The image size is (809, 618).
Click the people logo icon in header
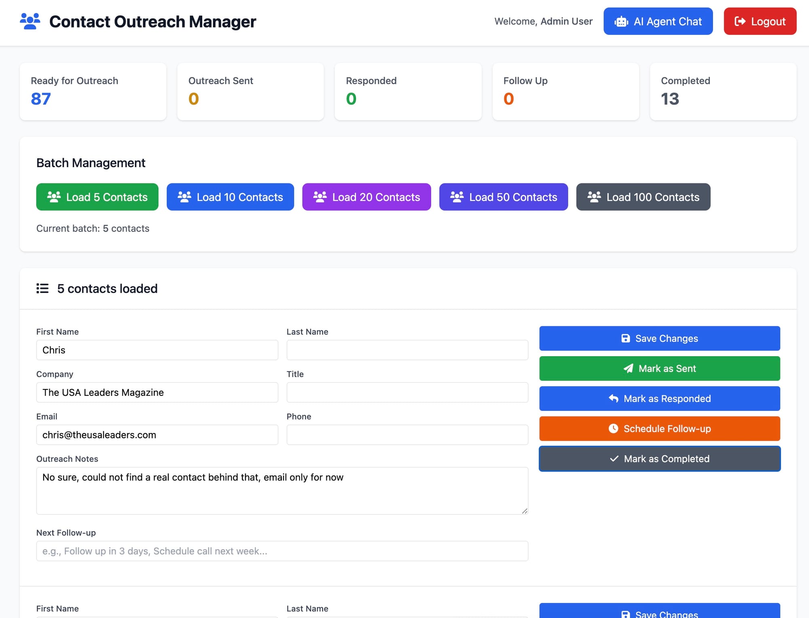30,21
